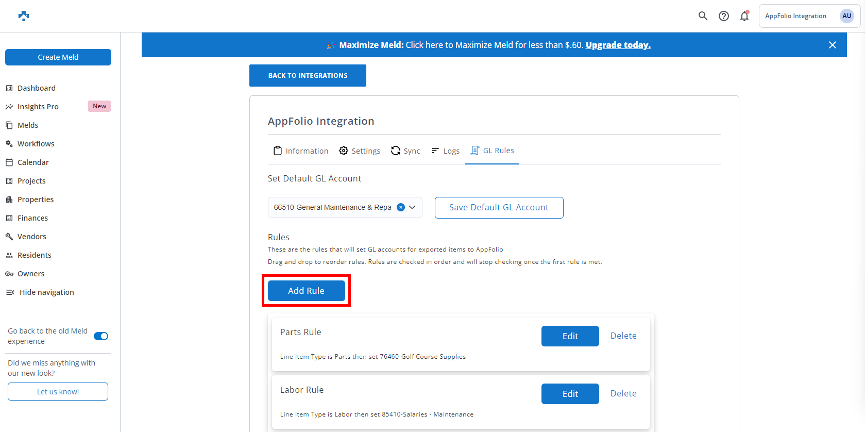Viewport: 865px width, 432px height.
Task: Click the search magnifier icon
Action: (x=703, y=16)
